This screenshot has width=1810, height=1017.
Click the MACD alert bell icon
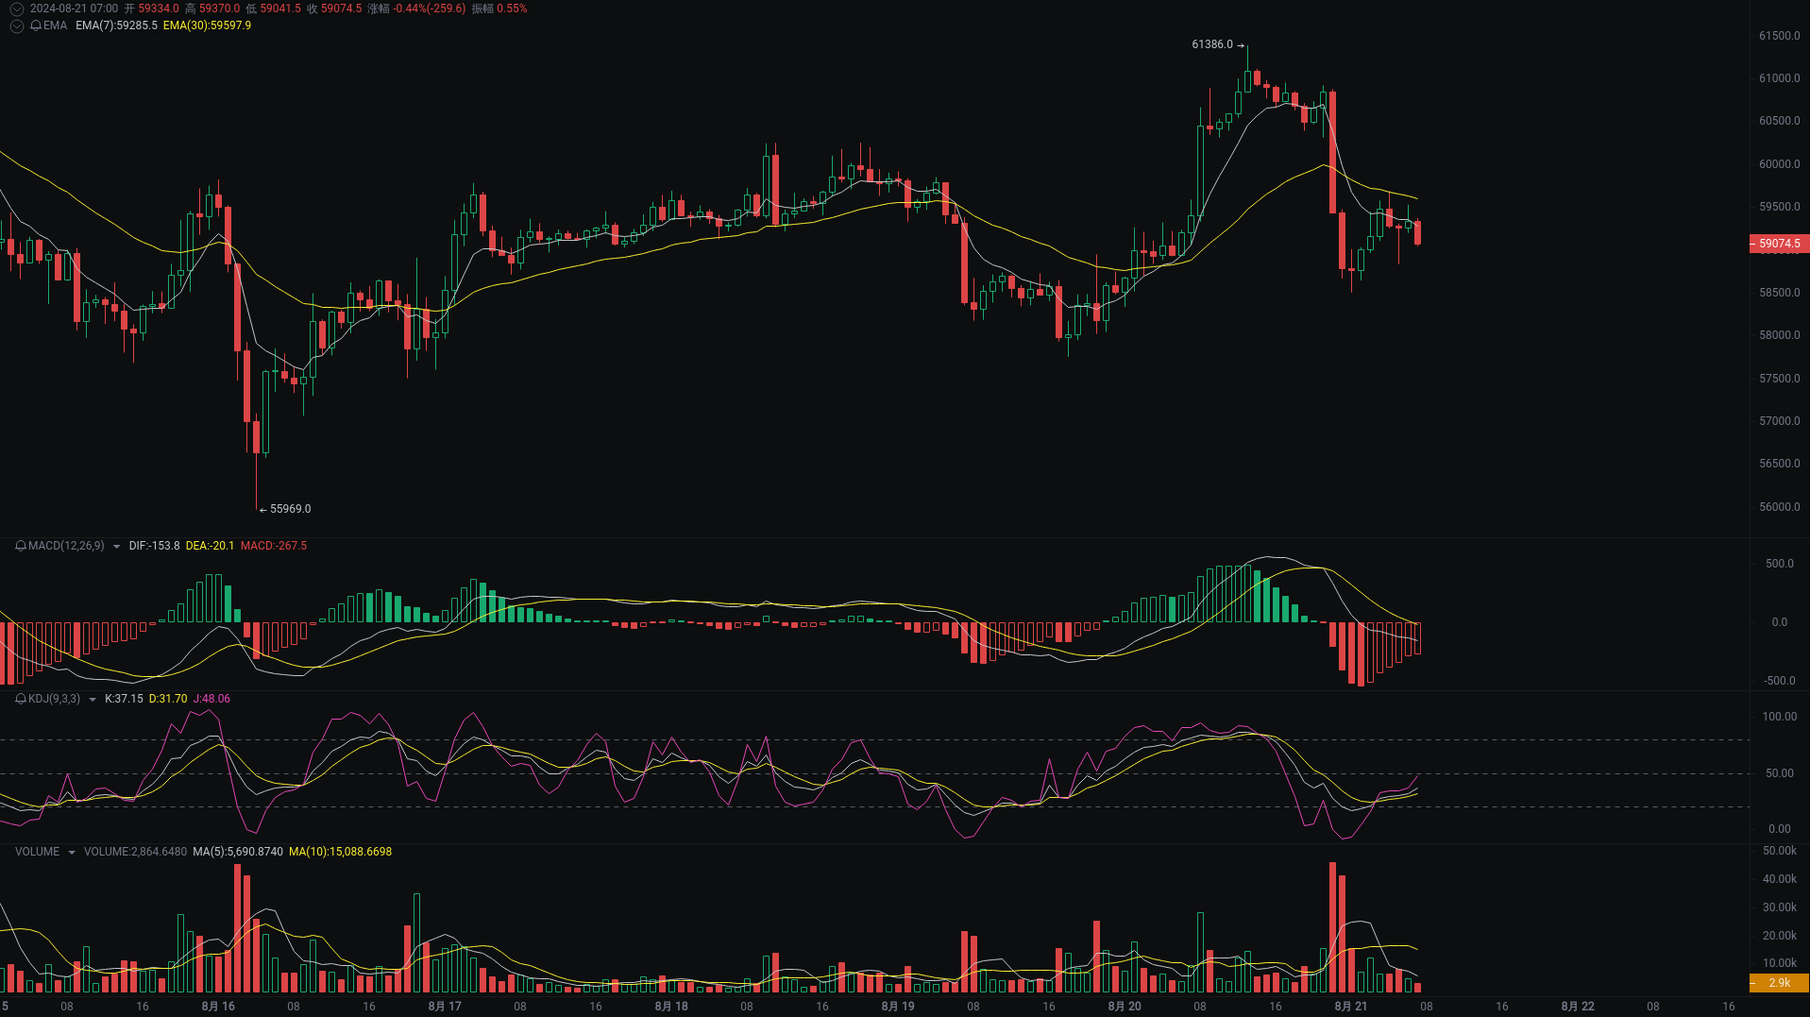pos(20,546)
